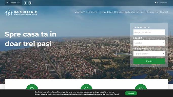
Task: Open Dezvoltatori page
Action: point(106,12)
